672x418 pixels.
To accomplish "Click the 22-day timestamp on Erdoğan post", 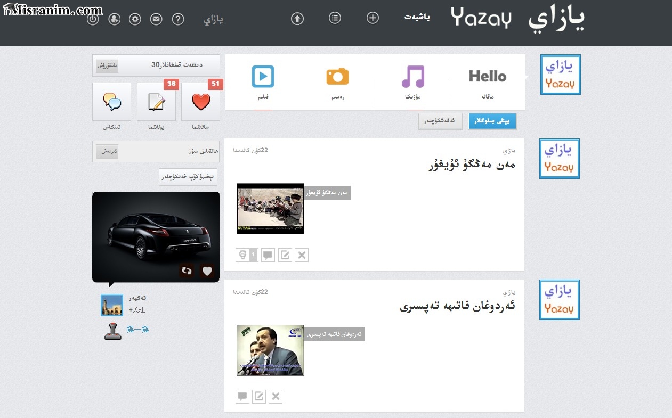I will pos(250,292).
